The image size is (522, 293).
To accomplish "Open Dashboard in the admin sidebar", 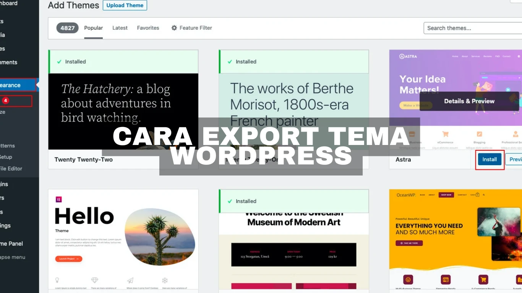I will point(9,3).
